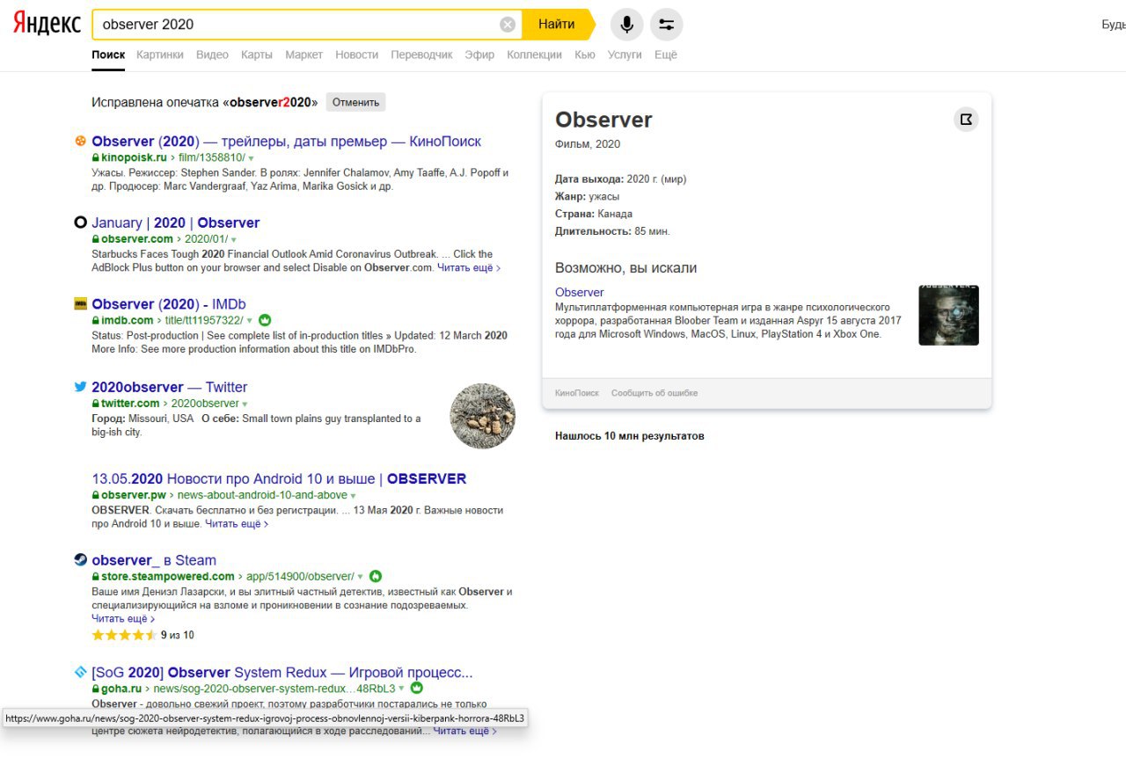Click the star rating 9 из 10

pyautogui.click(x=143, y=635)
